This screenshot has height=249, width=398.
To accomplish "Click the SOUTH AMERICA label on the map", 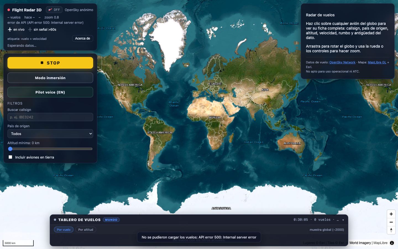I will [x=159, y=133].
